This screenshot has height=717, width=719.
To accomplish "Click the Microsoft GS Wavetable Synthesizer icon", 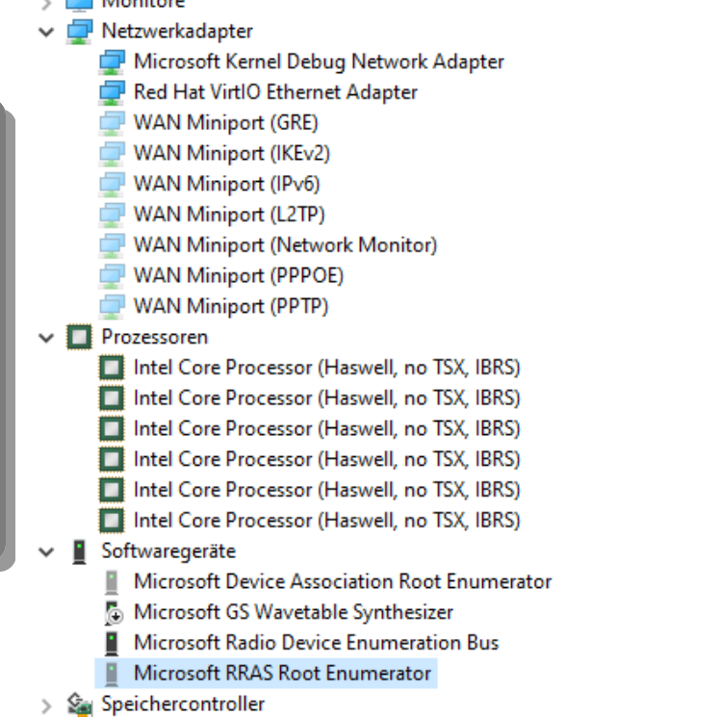I will click(113, 613).
